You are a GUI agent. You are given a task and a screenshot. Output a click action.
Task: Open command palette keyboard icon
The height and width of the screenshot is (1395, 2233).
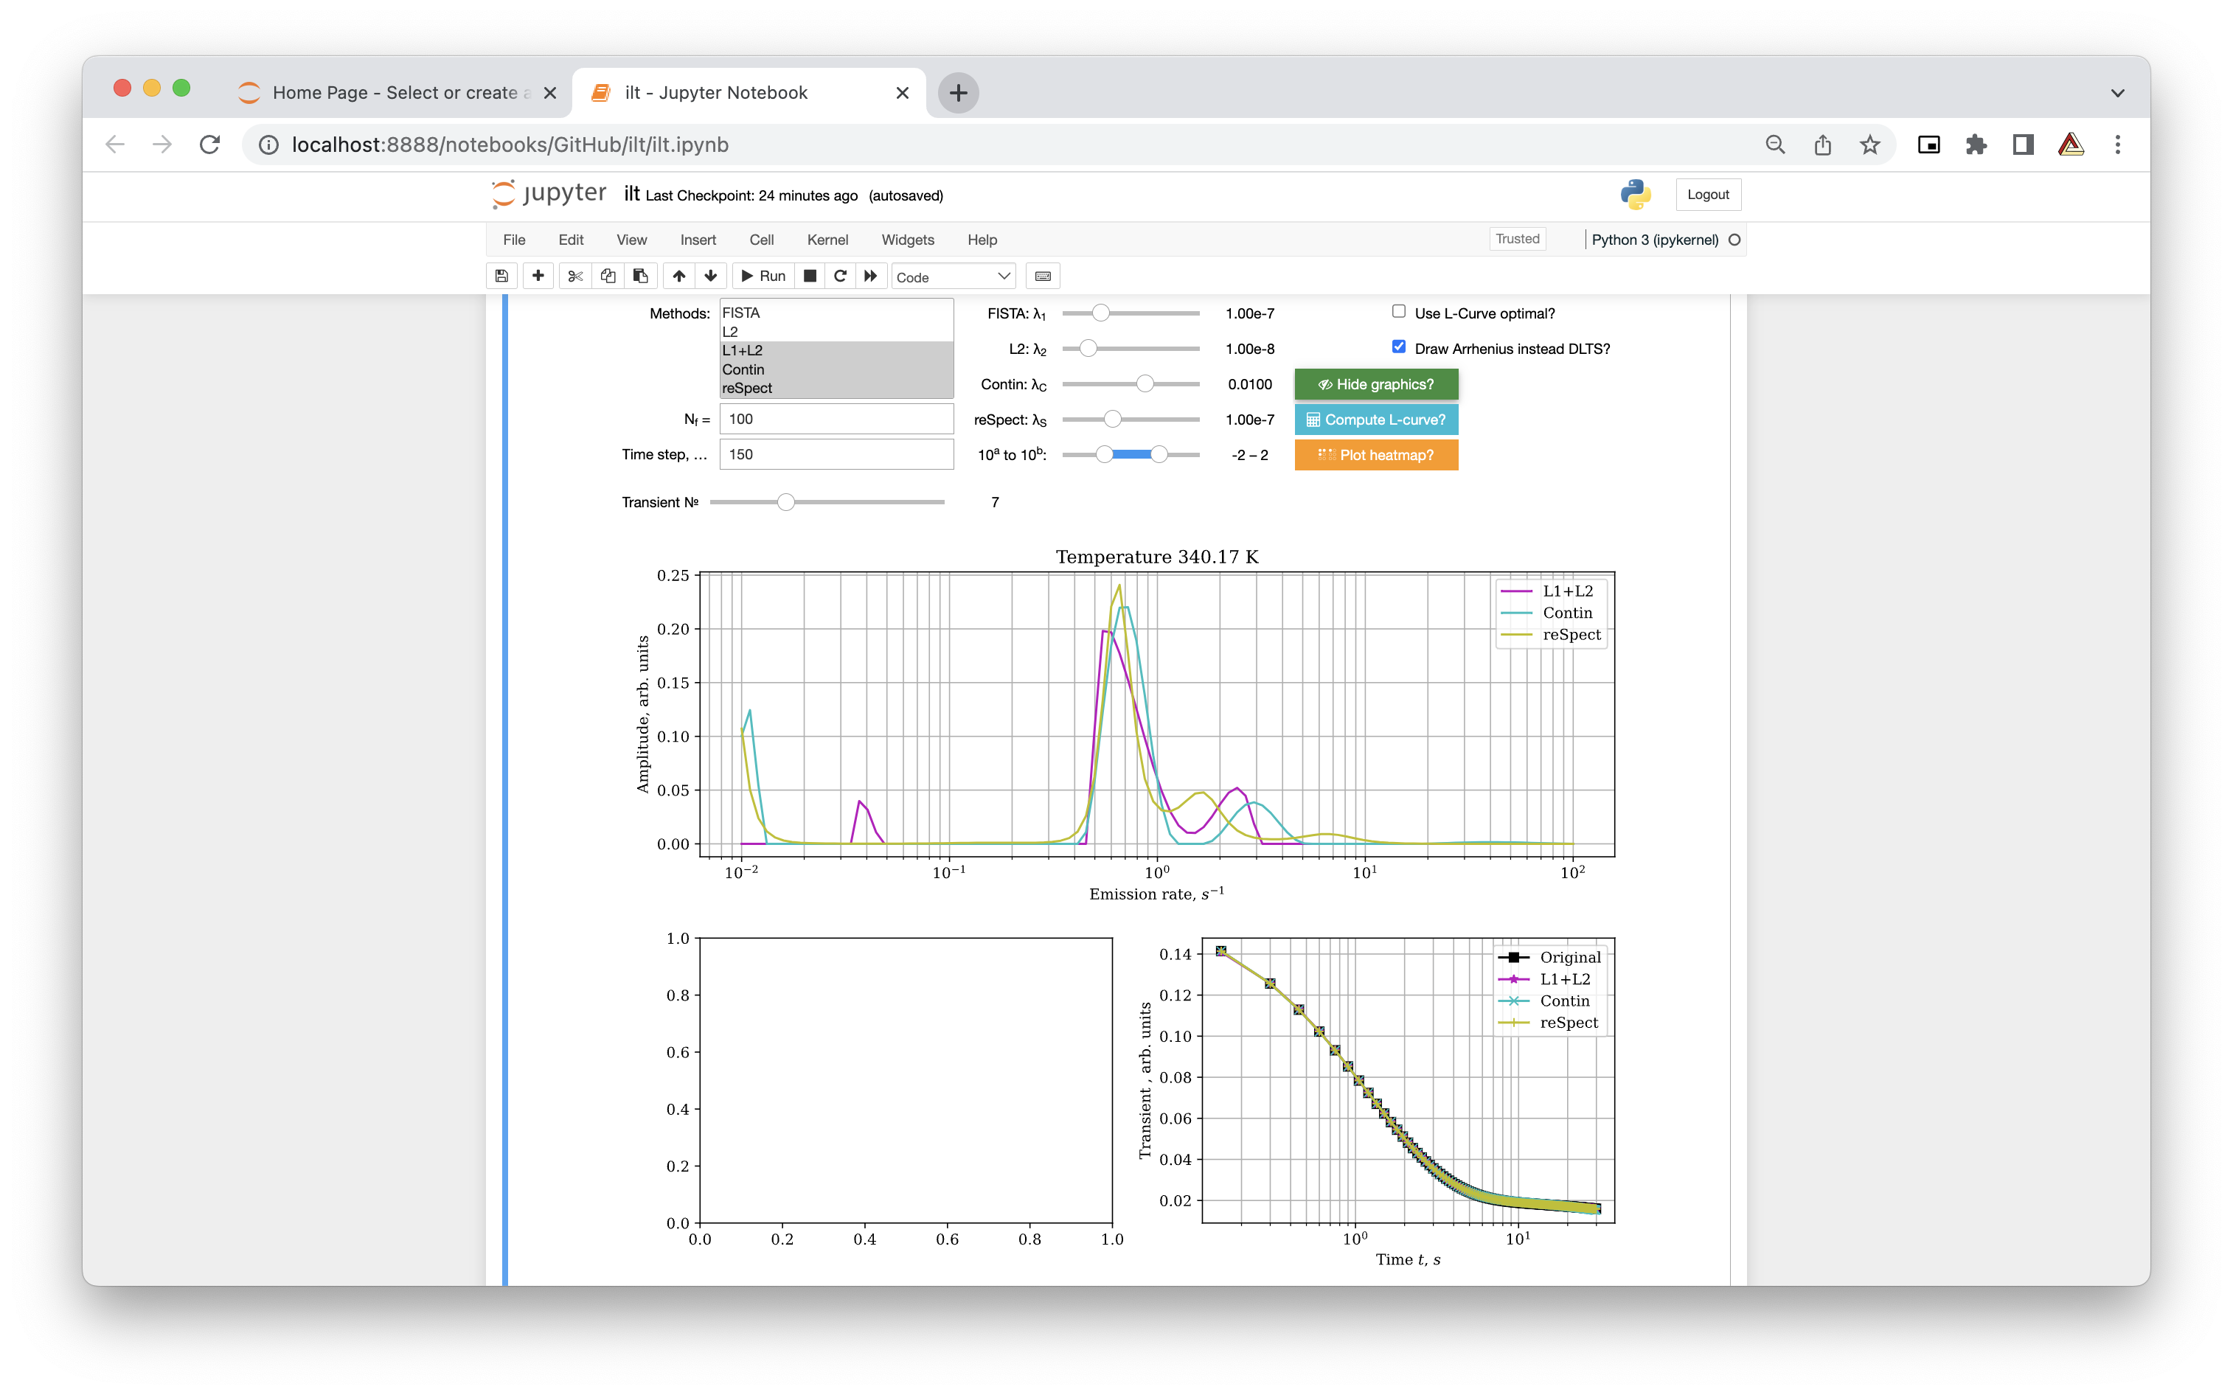tap(1043, 276)
